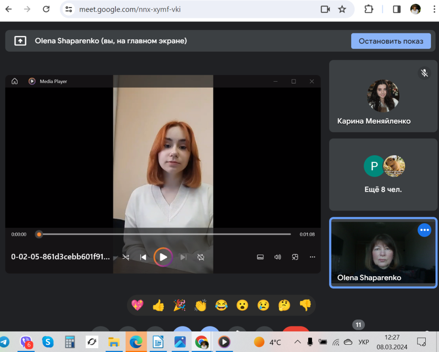The height and width of the screenshot is (352, 439).
Task: Send thinking face reaction
Action: (x=284, y=305)
